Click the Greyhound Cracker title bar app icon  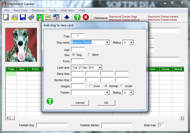pos(4,4)
